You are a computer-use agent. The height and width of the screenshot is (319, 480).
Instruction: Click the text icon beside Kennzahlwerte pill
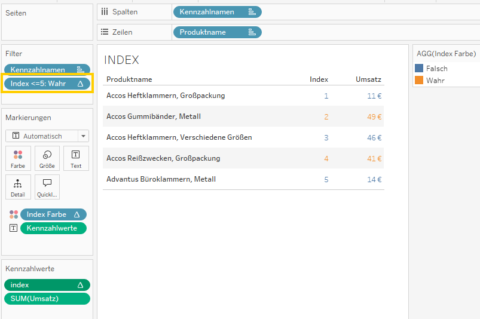click(x=14, y=228)
